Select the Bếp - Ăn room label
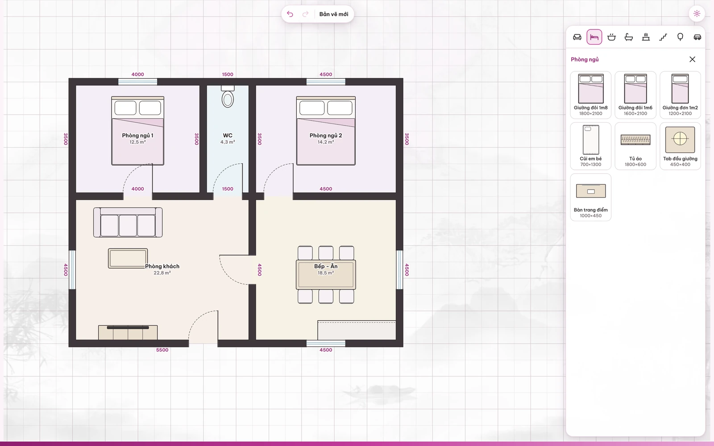Image resolution: width=714 pixels, height=446 pixels. 326,266
